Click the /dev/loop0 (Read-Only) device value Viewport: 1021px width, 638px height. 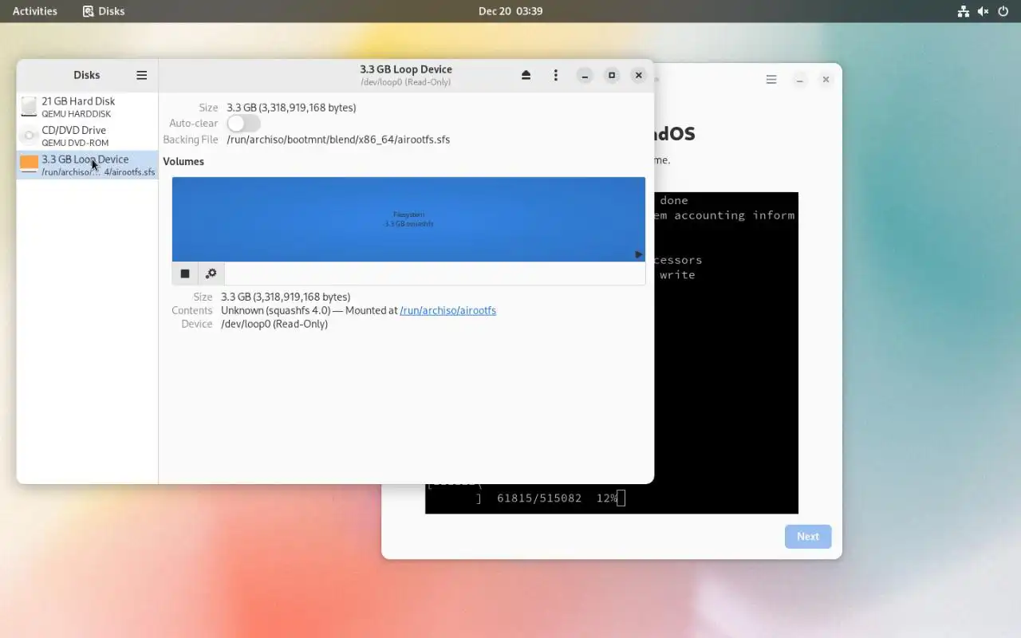tap(274, 324)
